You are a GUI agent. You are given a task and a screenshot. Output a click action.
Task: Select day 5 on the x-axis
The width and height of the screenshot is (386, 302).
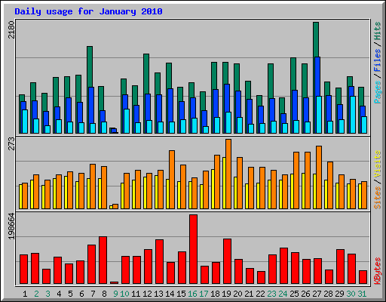(x=70, y=294)
